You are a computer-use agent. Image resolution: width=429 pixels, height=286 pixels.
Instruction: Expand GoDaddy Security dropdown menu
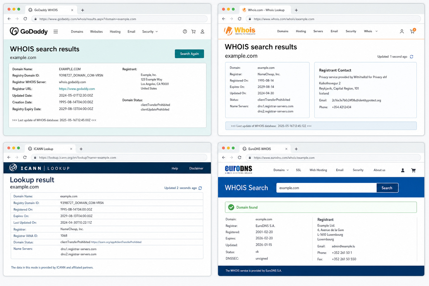tap(150, 32)
